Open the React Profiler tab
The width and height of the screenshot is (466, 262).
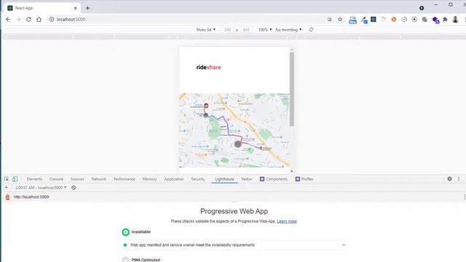pos(304,179)
